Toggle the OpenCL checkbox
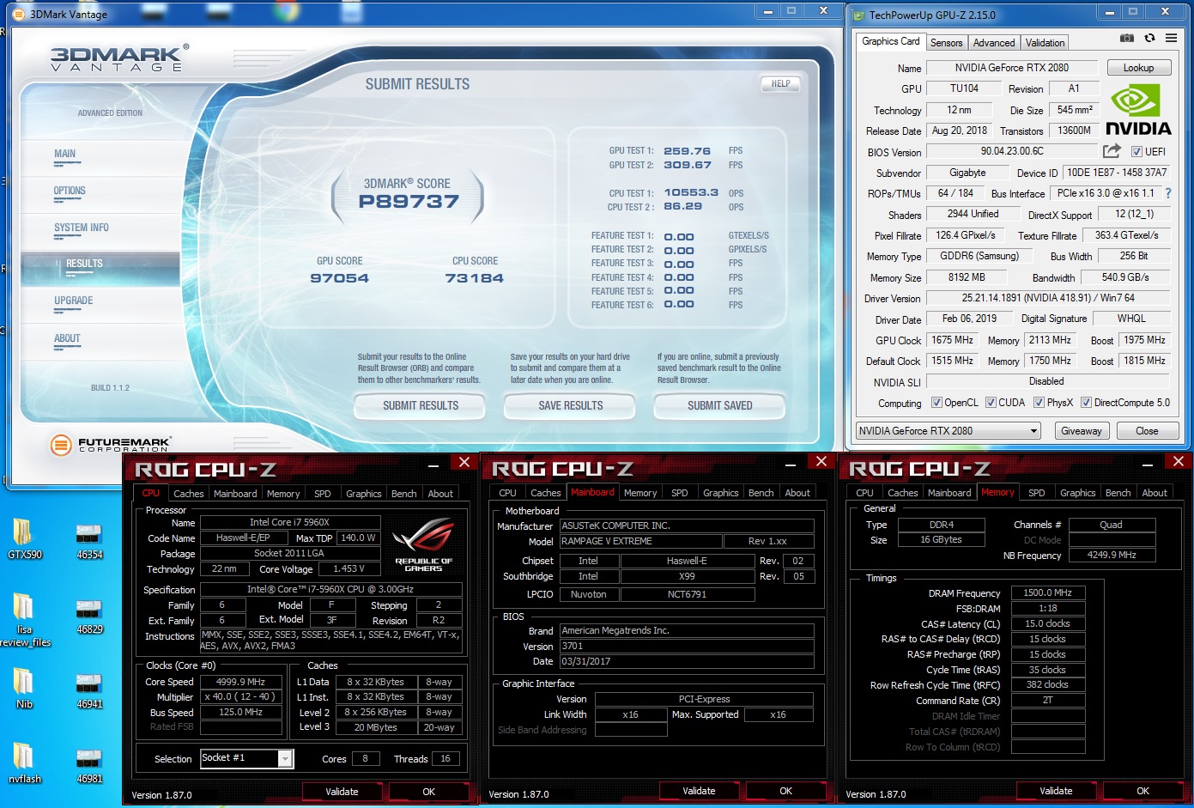Image resolution: width=1194 pixels, height=808 pixels. (x=937, y=403)
